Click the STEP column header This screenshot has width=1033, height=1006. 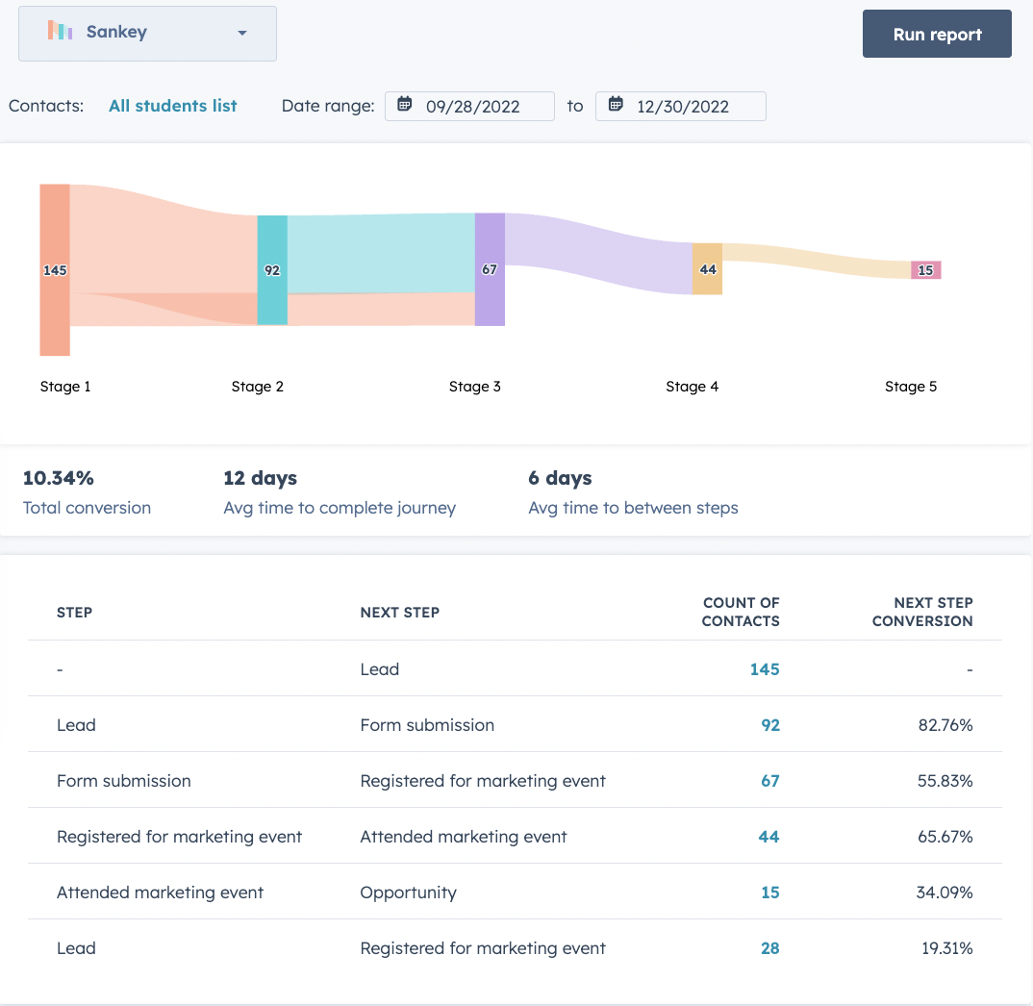(74, 612)
